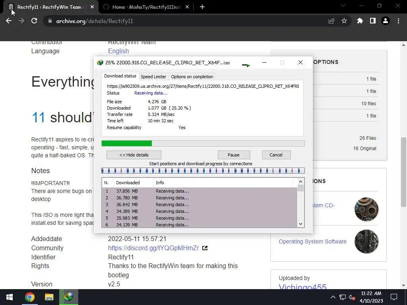Click the Operating System Software collection thumbnail
This screenshot has height=305, width=407.
(366, 241)
